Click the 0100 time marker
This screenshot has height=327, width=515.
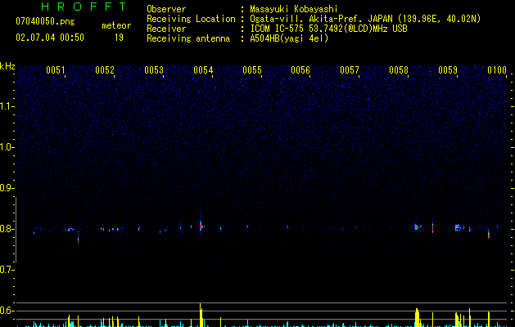pos(497,70)
